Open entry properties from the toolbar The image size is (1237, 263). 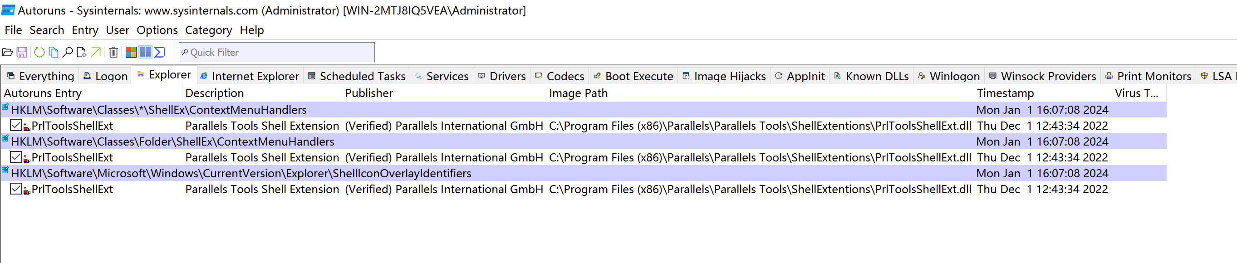(x=82, y=52)
